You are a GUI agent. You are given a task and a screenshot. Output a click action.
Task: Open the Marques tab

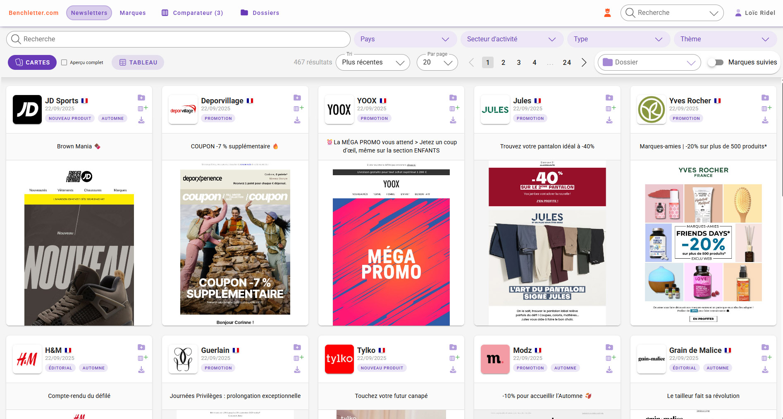point(133,13)
